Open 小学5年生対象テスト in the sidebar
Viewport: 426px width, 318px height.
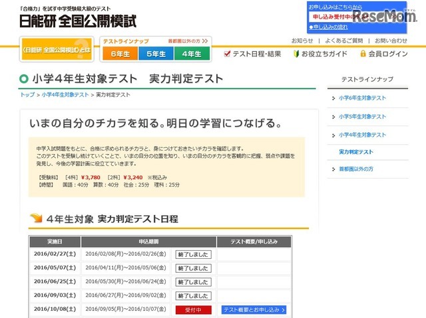362,116
